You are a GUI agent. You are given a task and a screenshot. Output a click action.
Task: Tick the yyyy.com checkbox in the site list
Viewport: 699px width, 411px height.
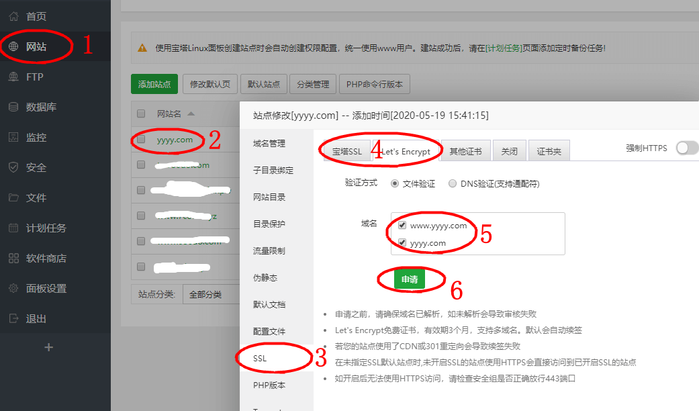(x=141, y=140)
